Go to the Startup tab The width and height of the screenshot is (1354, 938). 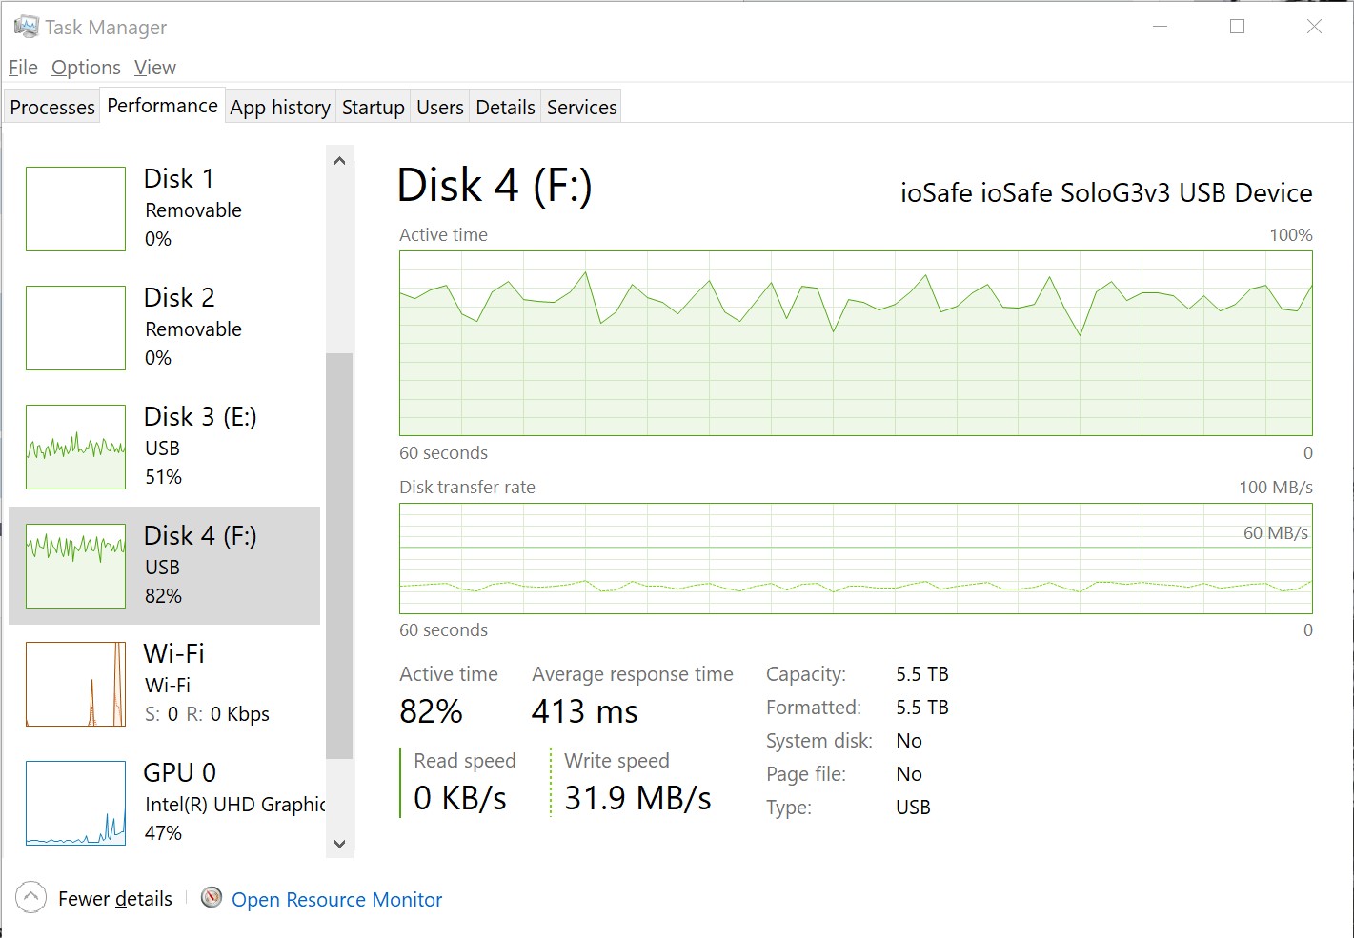pyautogui.click(x=374, y=108)
